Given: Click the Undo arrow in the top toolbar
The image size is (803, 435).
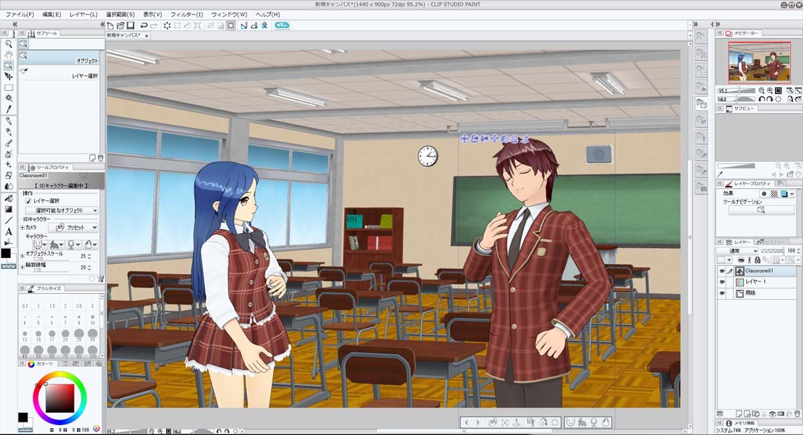Looking at the screenshot, I should (144, 25).
